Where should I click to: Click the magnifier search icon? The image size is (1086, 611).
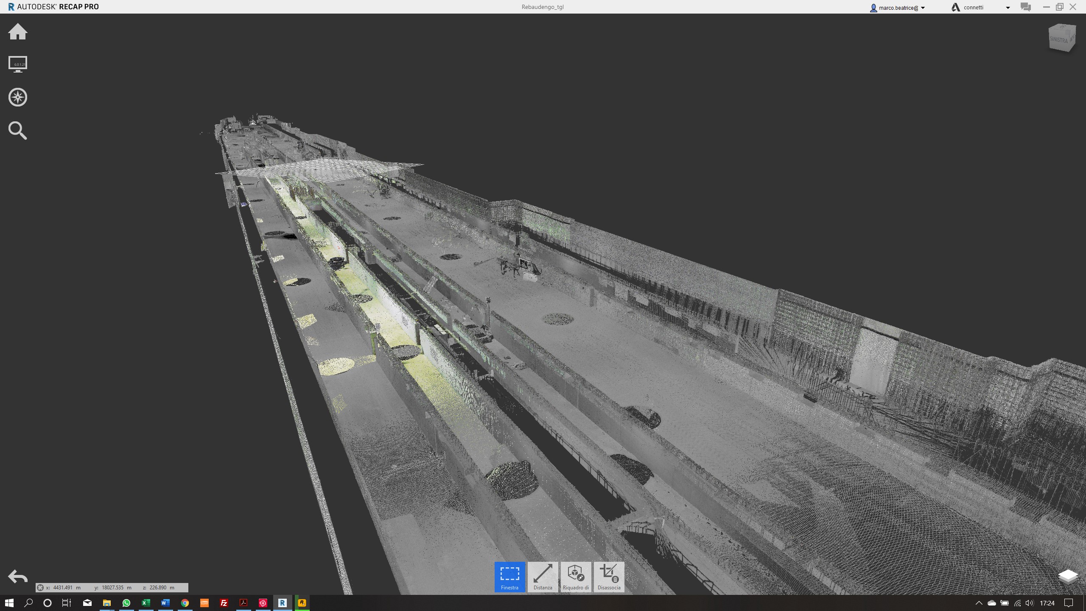click(x=18, y=131)
